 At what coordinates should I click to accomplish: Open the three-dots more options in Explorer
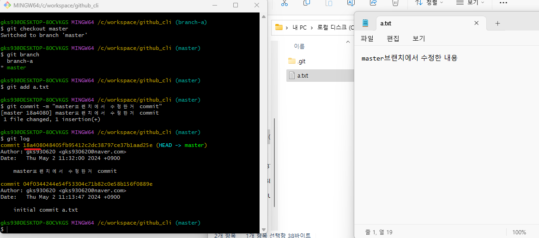pyautogui.click(x=503, y=3)
